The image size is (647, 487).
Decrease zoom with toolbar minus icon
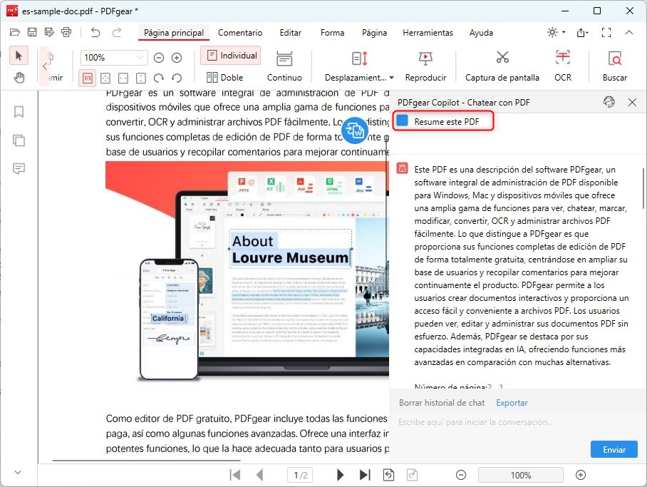[159, 58]
